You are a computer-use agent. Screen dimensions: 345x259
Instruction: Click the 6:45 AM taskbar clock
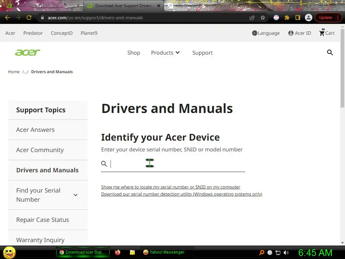[x=315, y=253]
